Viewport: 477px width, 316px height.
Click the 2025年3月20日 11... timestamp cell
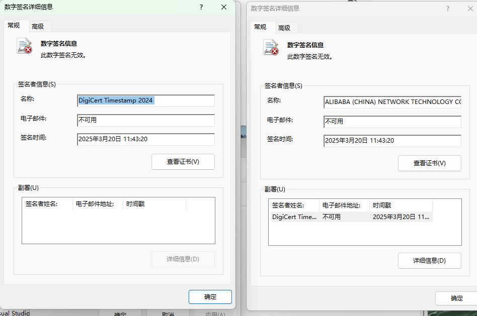(x=401, y=217)
